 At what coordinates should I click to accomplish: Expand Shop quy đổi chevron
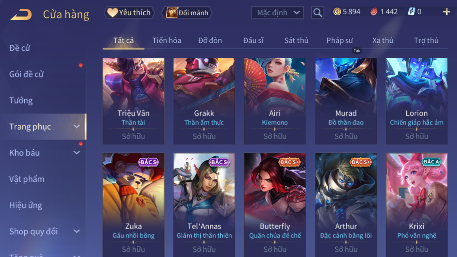77,231
